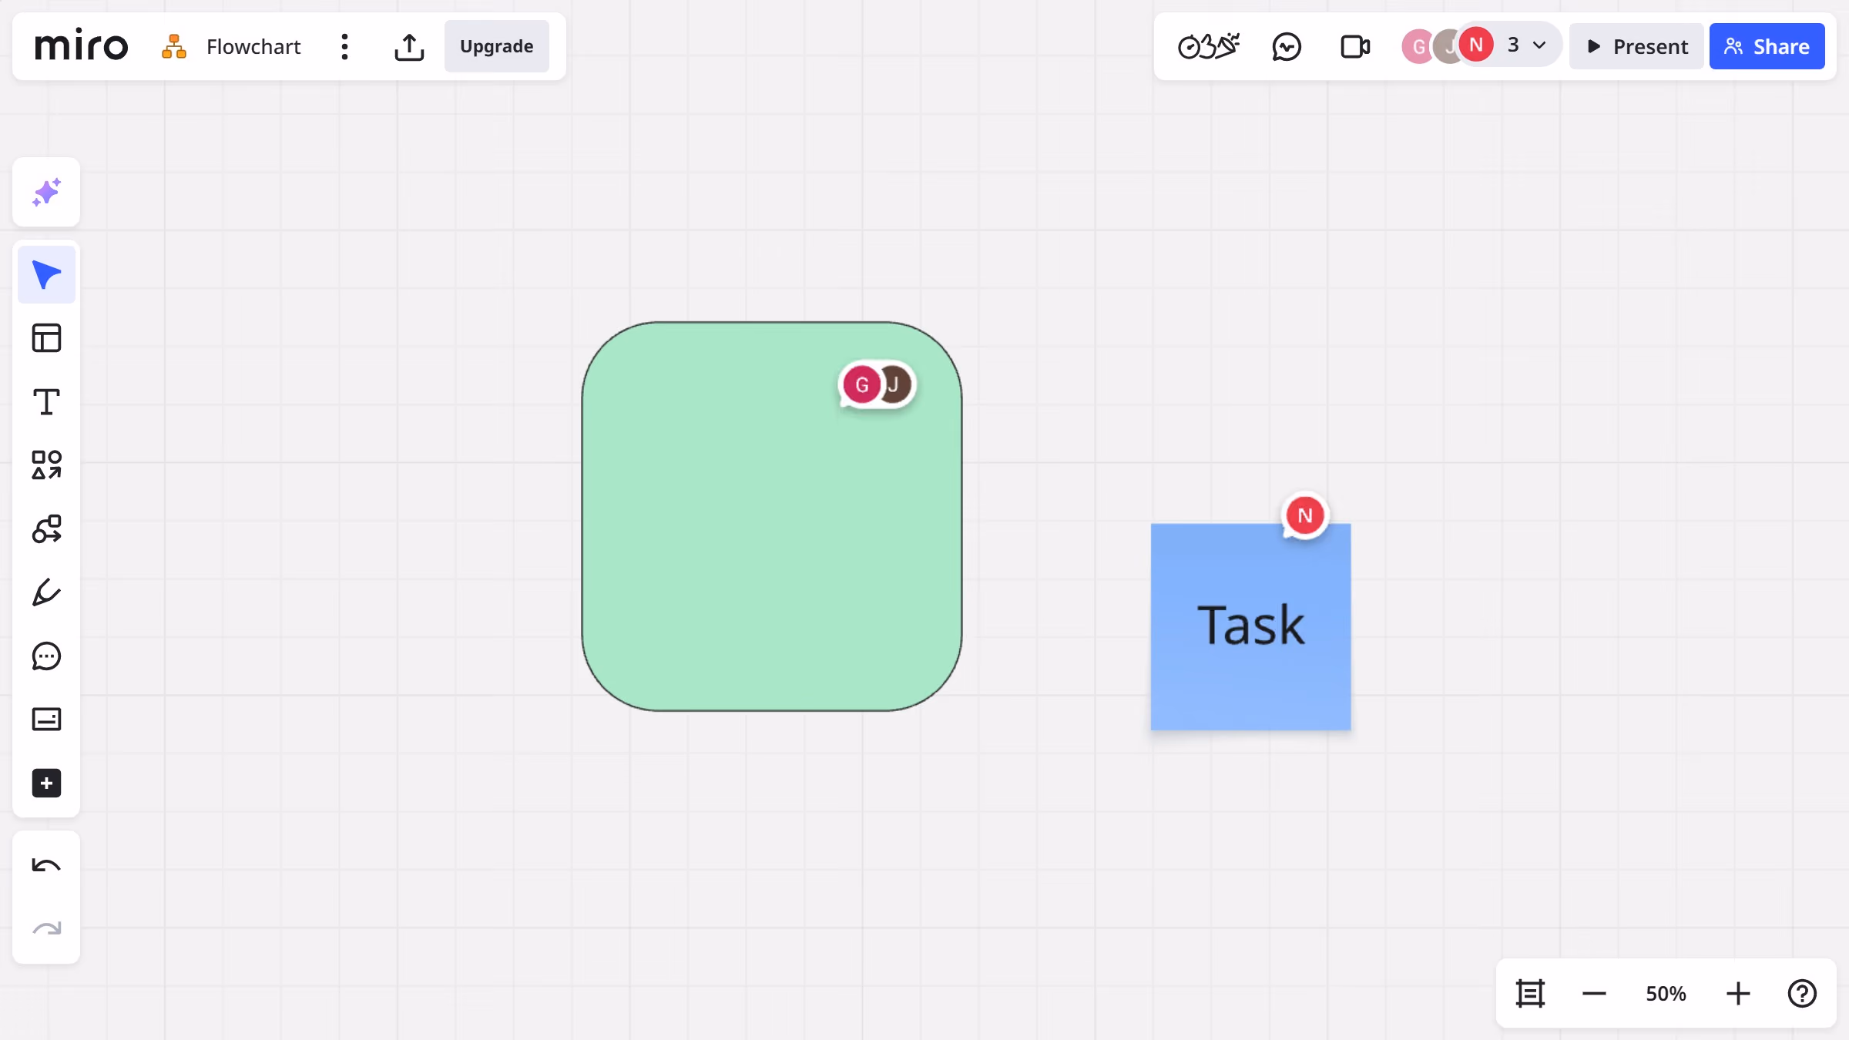This screenshot has width=1849, height=1040.
Task: Open board chat activity icon
Action: (x=1287, y=46)
